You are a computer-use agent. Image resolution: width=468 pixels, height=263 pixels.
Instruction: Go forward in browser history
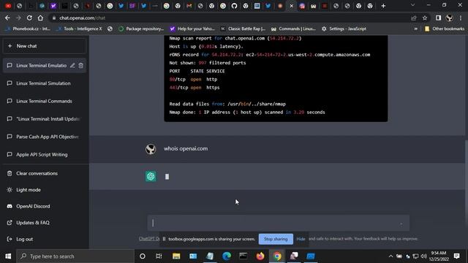[18, 18]
